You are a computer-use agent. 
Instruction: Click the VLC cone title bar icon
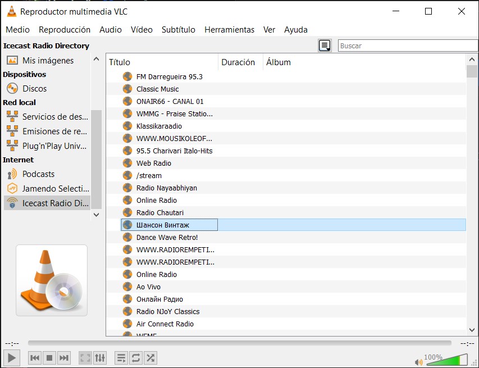[12, 11]
